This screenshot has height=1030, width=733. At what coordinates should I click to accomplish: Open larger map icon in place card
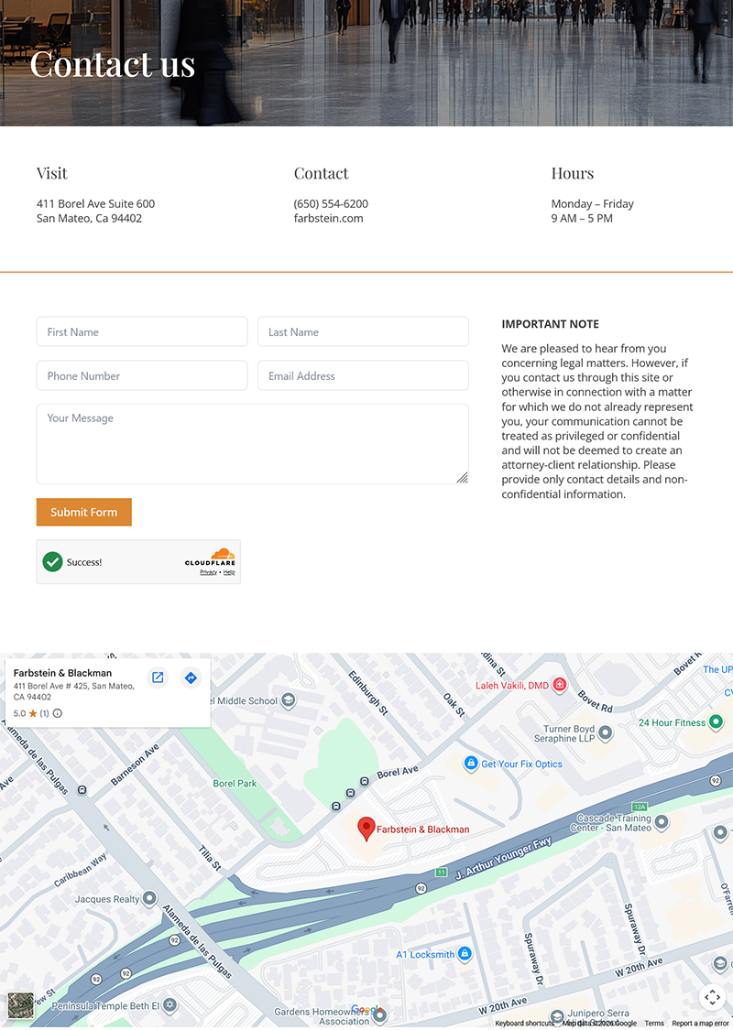[x=158, y=678]
